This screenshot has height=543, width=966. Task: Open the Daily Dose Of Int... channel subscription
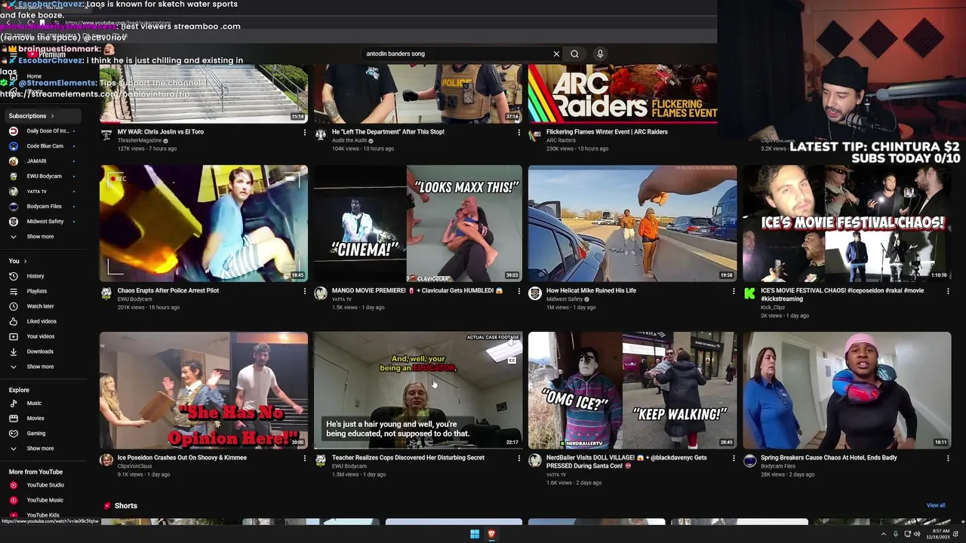tap(48, 130)
